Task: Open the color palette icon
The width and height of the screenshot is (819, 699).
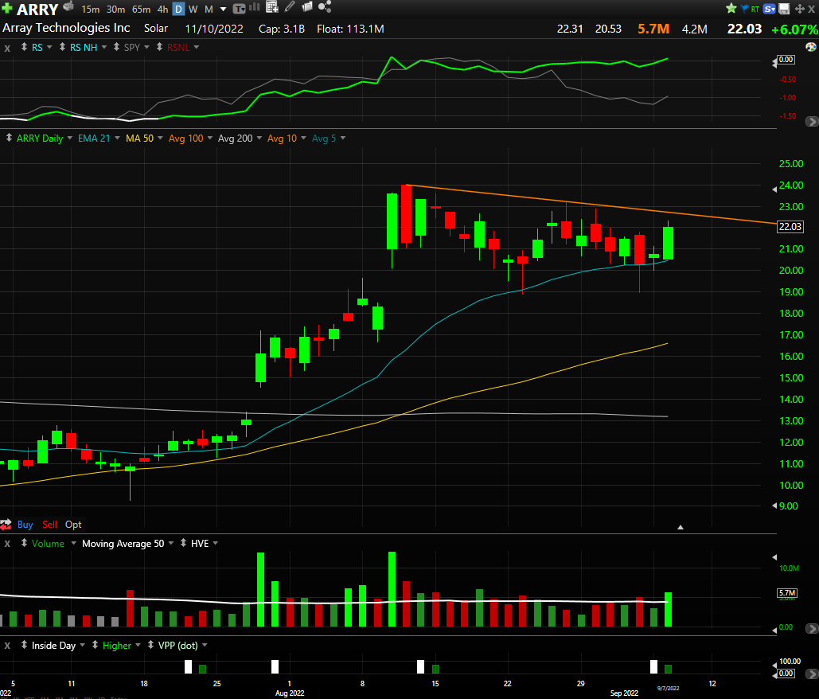Action: 810,47
